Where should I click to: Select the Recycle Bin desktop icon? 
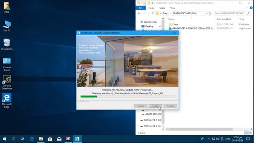pyautogui.click(x=7, y=44)
